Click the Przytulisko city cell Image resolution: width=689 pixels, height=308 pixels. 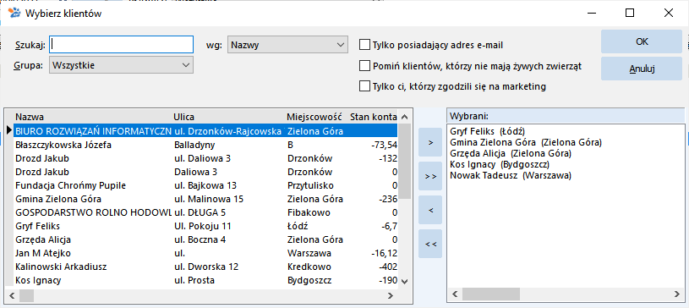click(310, 185)
